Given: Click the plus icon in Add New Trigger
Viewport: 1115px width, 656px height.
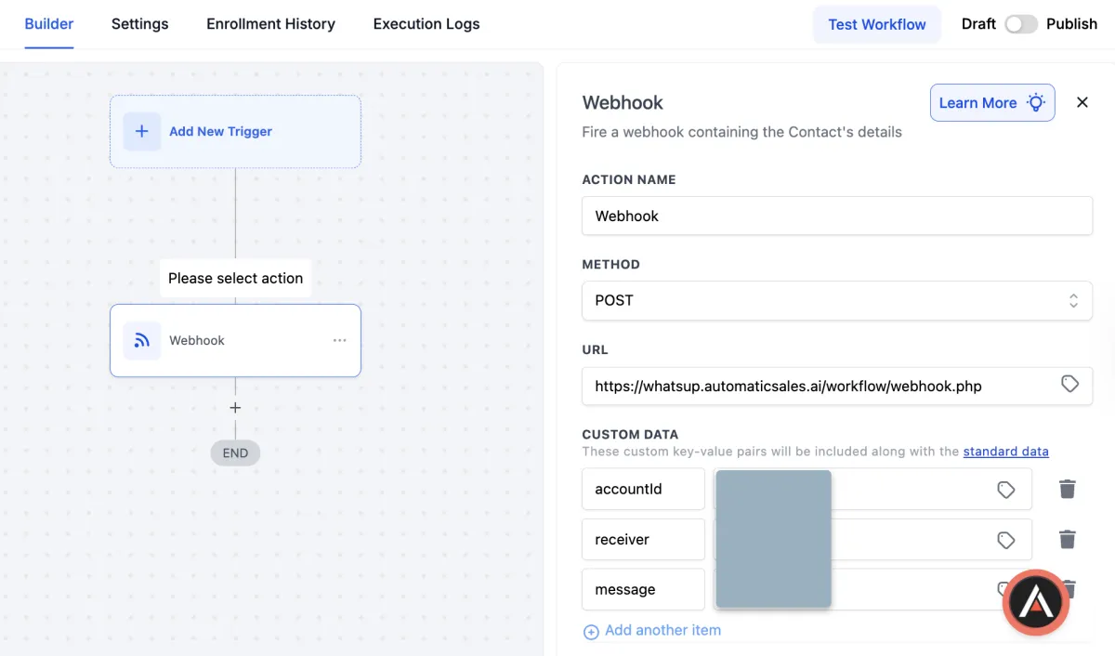Looking at the screenshot, I should click(141, 132).
